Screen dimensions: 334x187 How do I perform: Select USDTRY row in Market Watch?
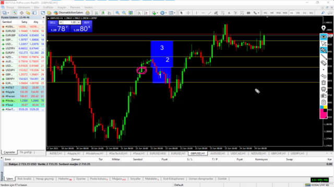point(23,48)
